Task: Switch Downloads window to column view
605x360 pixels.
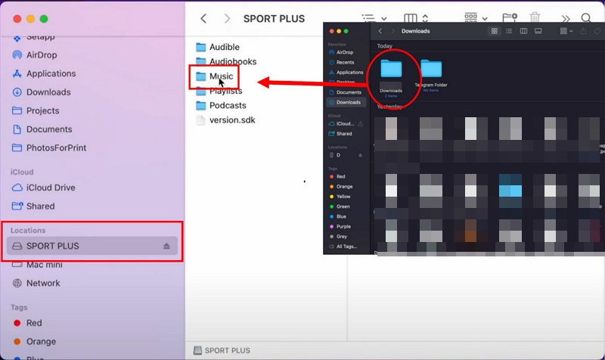Action: [x=523, y=31]
